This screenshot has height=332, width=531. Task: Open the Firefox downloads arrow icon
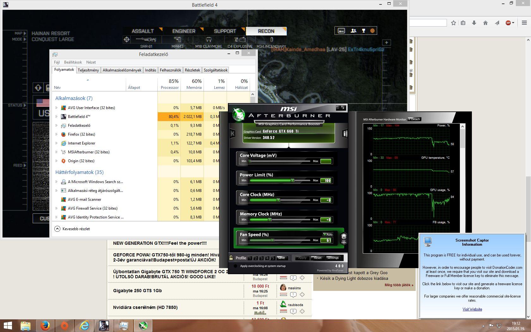point(474,23)
